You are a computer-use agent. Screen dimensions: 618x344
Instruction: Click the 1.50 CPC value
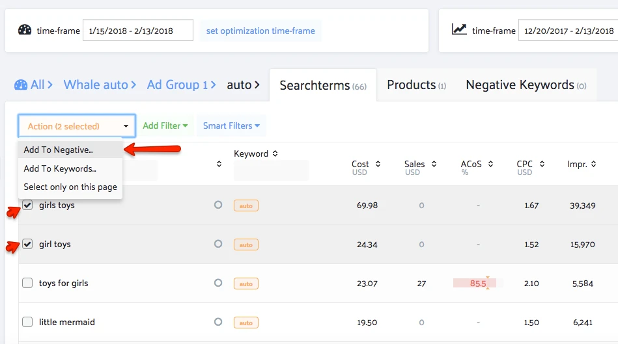point(531,323)
